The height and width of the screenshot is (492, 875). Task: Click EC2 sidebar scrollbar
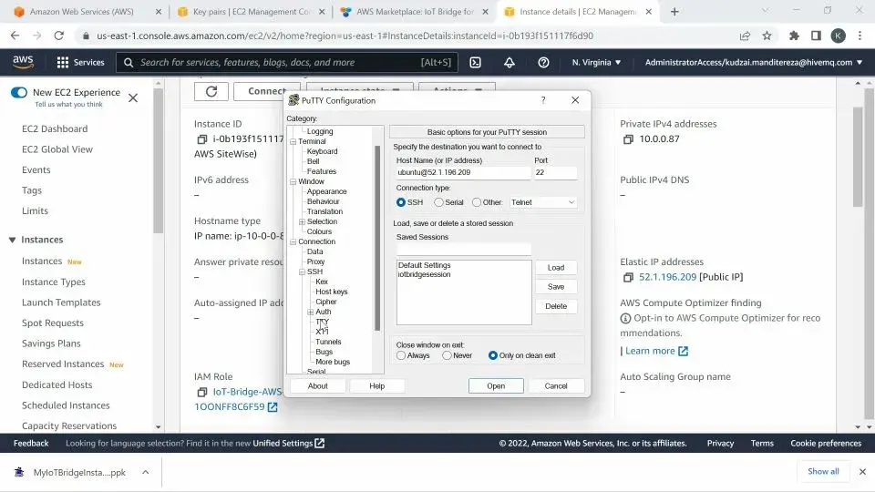[159, 160]
